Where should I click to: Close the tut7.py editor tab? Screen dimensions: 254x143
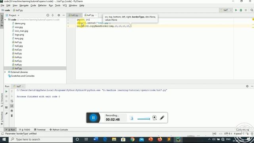point(96,15)
